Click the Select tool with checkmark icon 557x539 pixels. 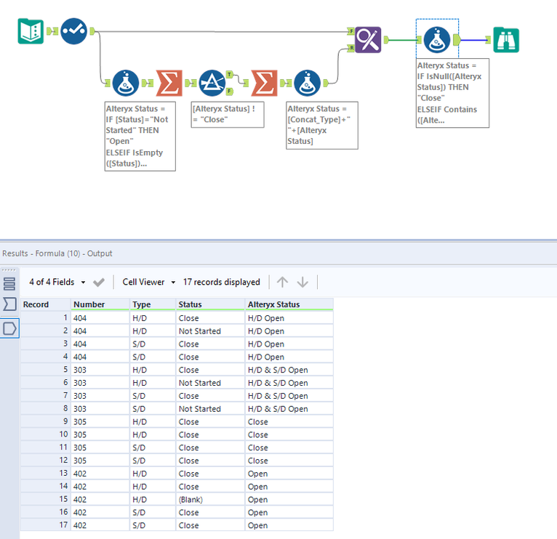73,31
